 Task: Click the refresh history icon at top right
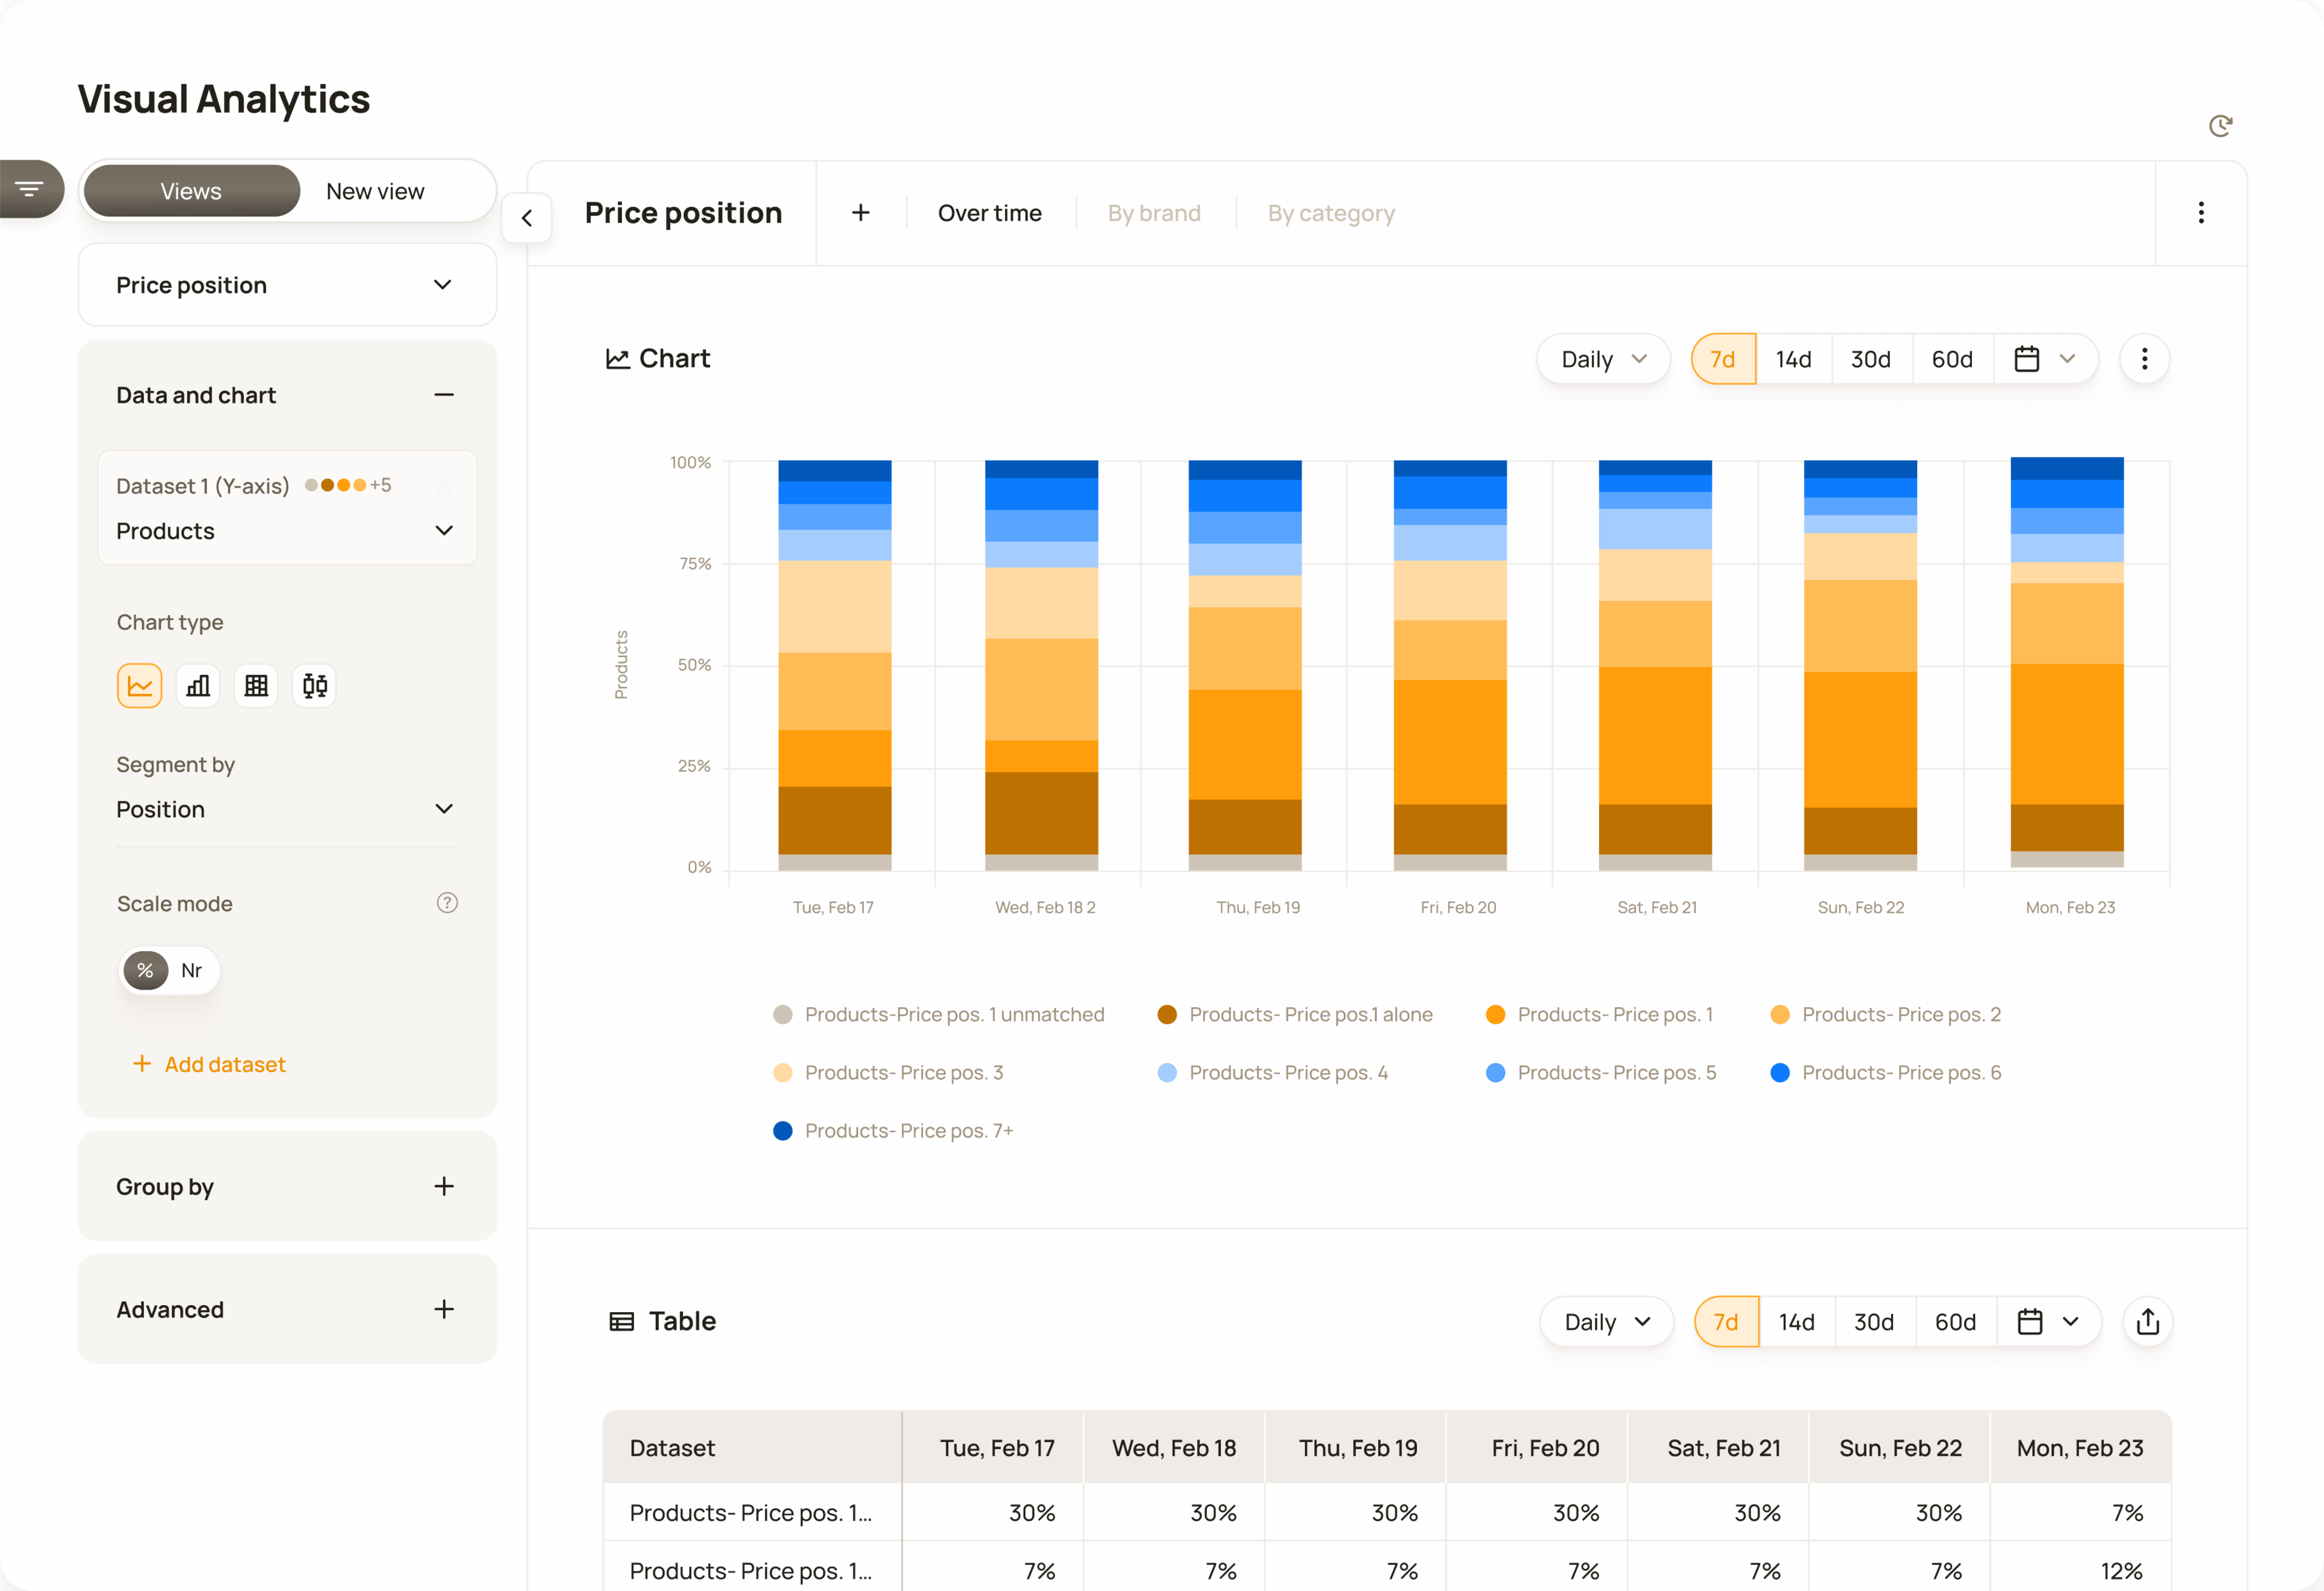click(x=2220, y=125)
